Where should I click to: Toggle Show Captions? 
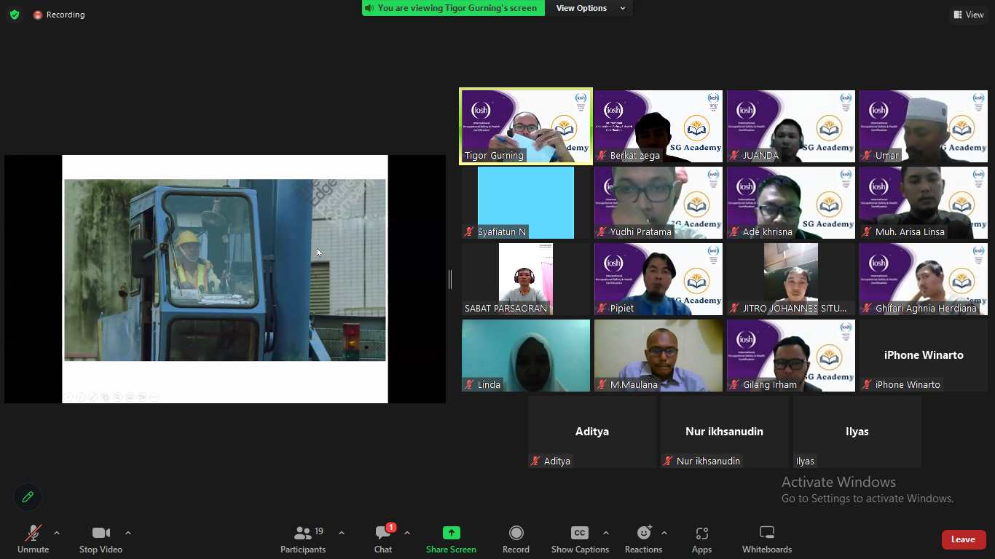click(x=580, y=539)
